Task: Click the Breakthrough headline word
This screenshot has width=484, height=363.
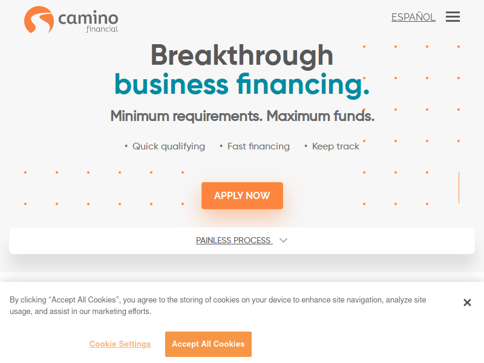Action: [242, 56]
